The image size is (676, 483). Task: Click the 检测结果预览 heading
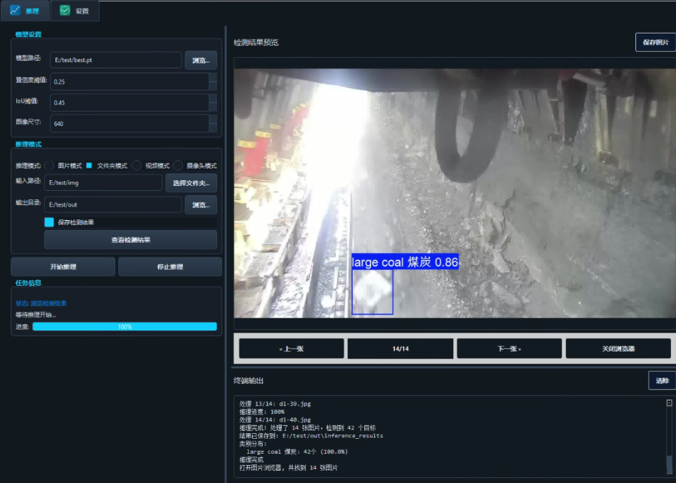coord(256,42)
